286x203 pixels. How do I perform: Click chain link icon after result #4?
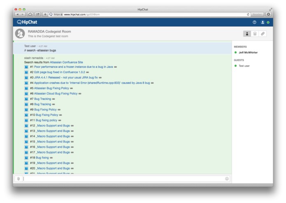152,83
